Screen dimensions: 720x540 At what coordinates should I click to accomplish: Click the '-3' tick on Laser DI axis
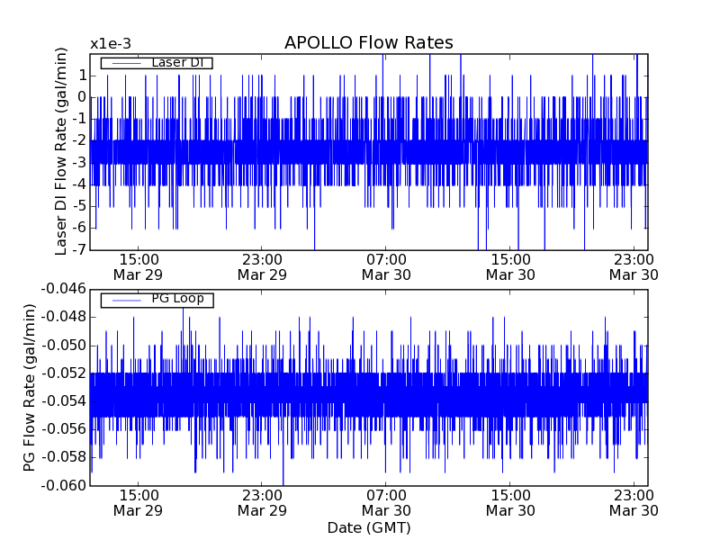click(79, 163)
